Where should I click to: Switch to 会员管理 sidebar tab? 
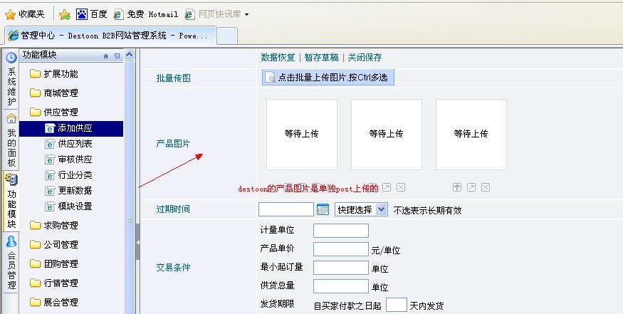11,263
